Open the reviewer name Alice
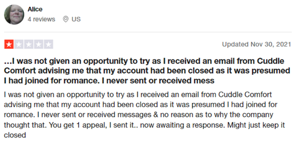Screen dimensions: 299x144 (35, 9)
